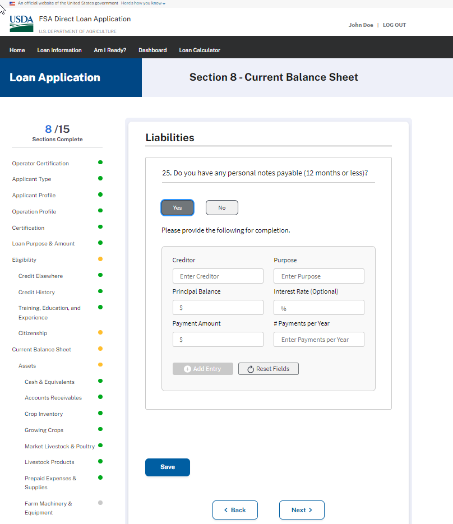Go to Dashboard in the top navigation
This screenshot has height=524, width=453.
152,50
